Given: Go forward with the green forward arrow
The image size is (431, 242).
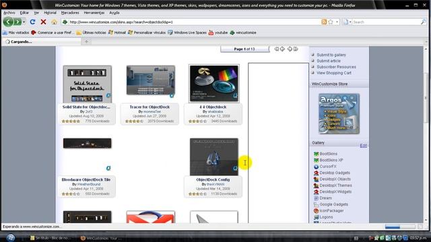Looking at the screenshot, I should pyautogui.click(x=18, y=22).
